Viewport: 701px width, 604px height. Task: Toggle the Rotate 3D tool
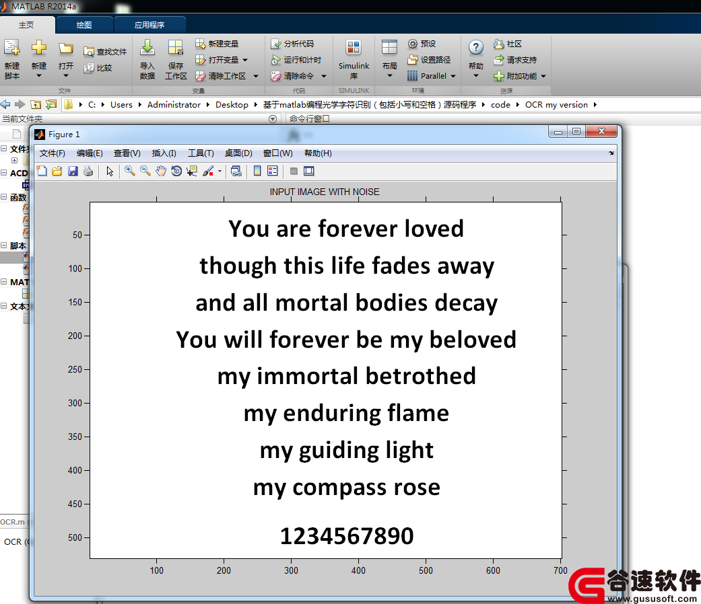pos(176,171)
